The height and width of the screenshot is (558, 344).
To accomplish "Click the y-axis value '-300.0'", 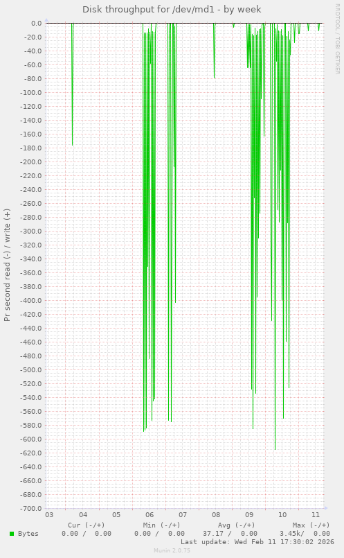I will coord(33,232).
